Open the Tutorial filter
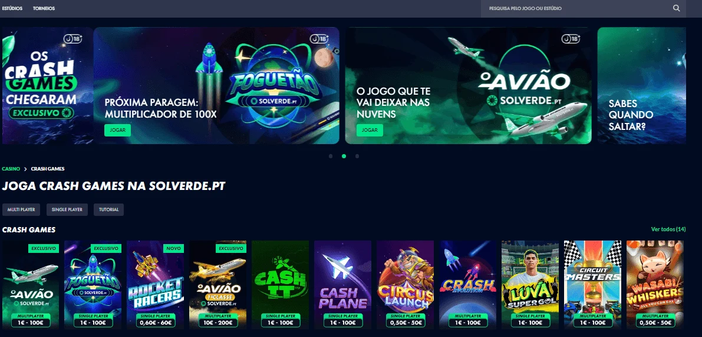This screenshot has height=337, width=702. [x=109, y=209]
